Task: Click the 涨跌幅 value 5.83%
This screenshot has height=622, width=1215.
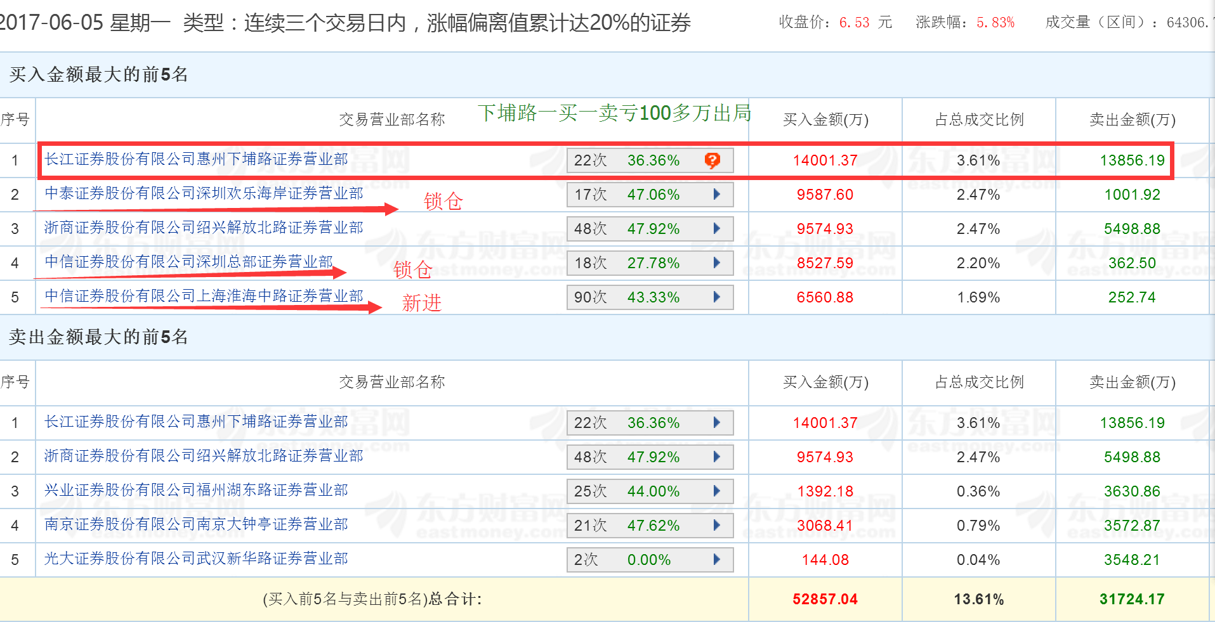Action: pyautogui.click(x=995, y=23)
